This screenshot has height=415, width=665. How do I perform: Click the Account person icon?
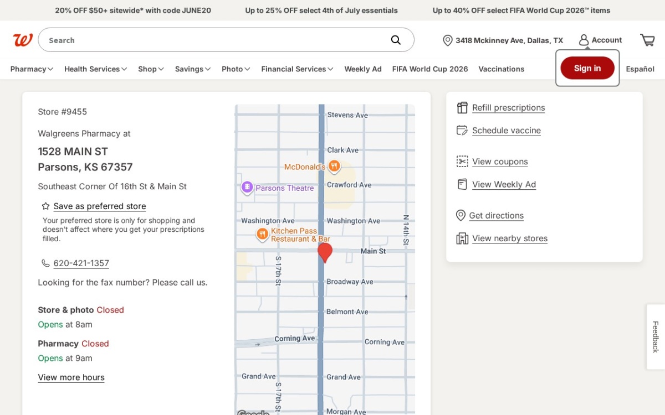(x=584, y=40)
